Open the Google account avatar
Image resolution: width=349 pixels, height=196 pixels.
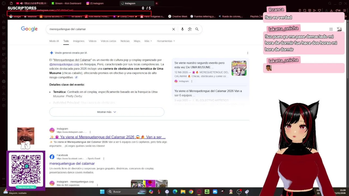pos(339,29)
